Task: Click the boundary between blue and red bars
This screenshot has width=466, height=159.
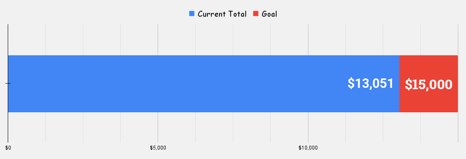Action: [399, 84]
